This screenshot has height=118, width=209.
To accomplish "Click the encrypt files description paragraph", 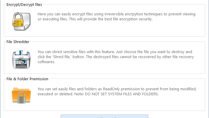I will [116, 17].
